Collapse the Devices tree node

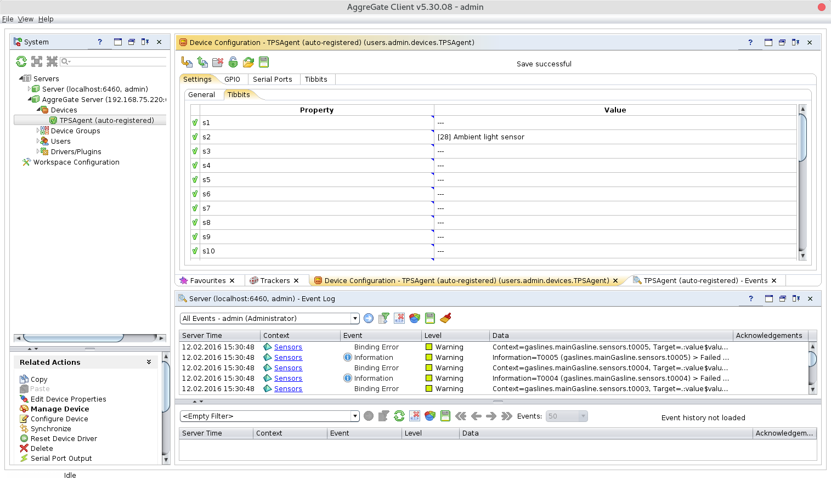point(38,110)
